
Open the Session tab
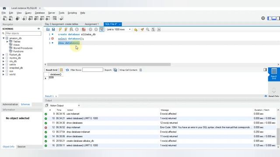point(21,147)
